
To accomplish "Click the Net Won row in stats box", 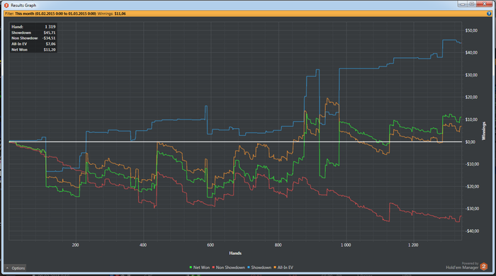I will pos(33,50).
